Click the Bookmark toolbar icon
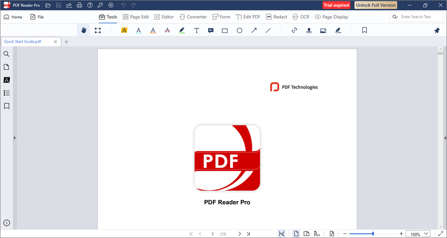447x238 pixels. (364, 30)
